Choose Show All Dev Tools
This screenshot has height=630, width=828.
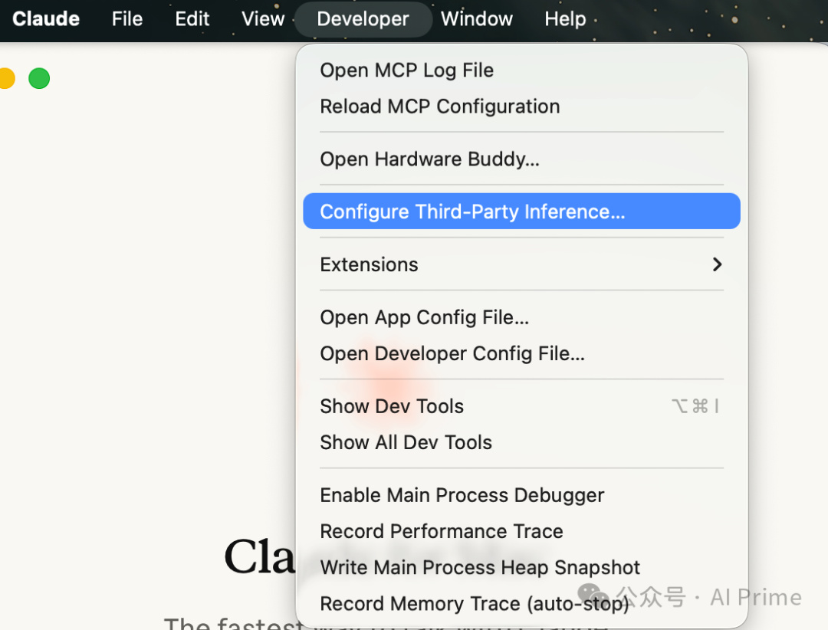tap(406, 442)
